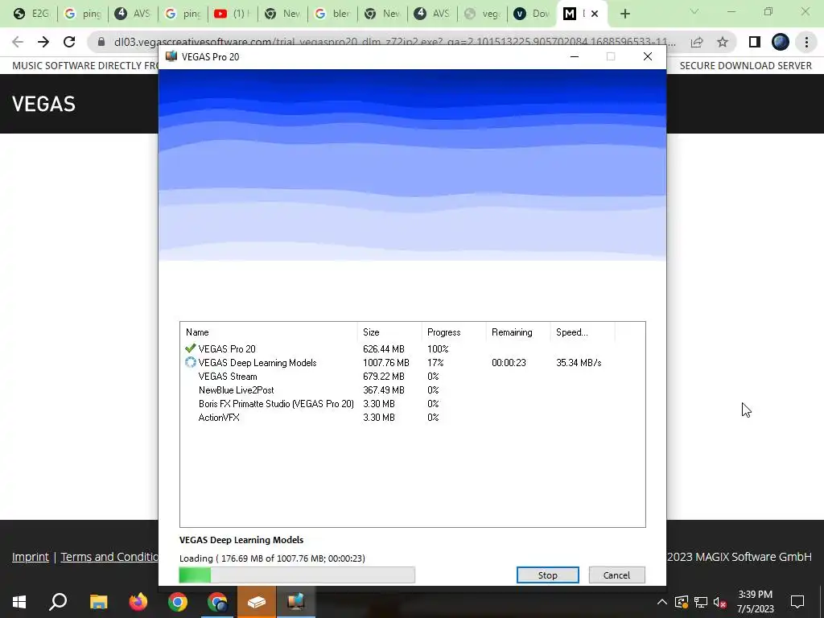This screenshot has width=824, height=618.
Task: Switch to the 'veg' tab
Action: [x=483, y=14]
